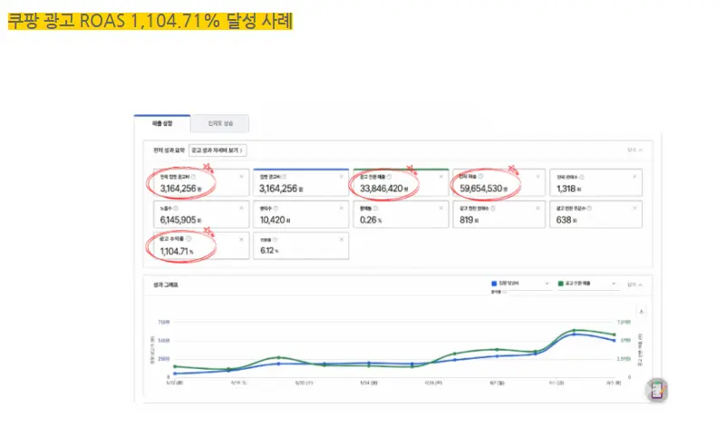
Task: Close the 59,654,530 metric card
Action: 537,177
